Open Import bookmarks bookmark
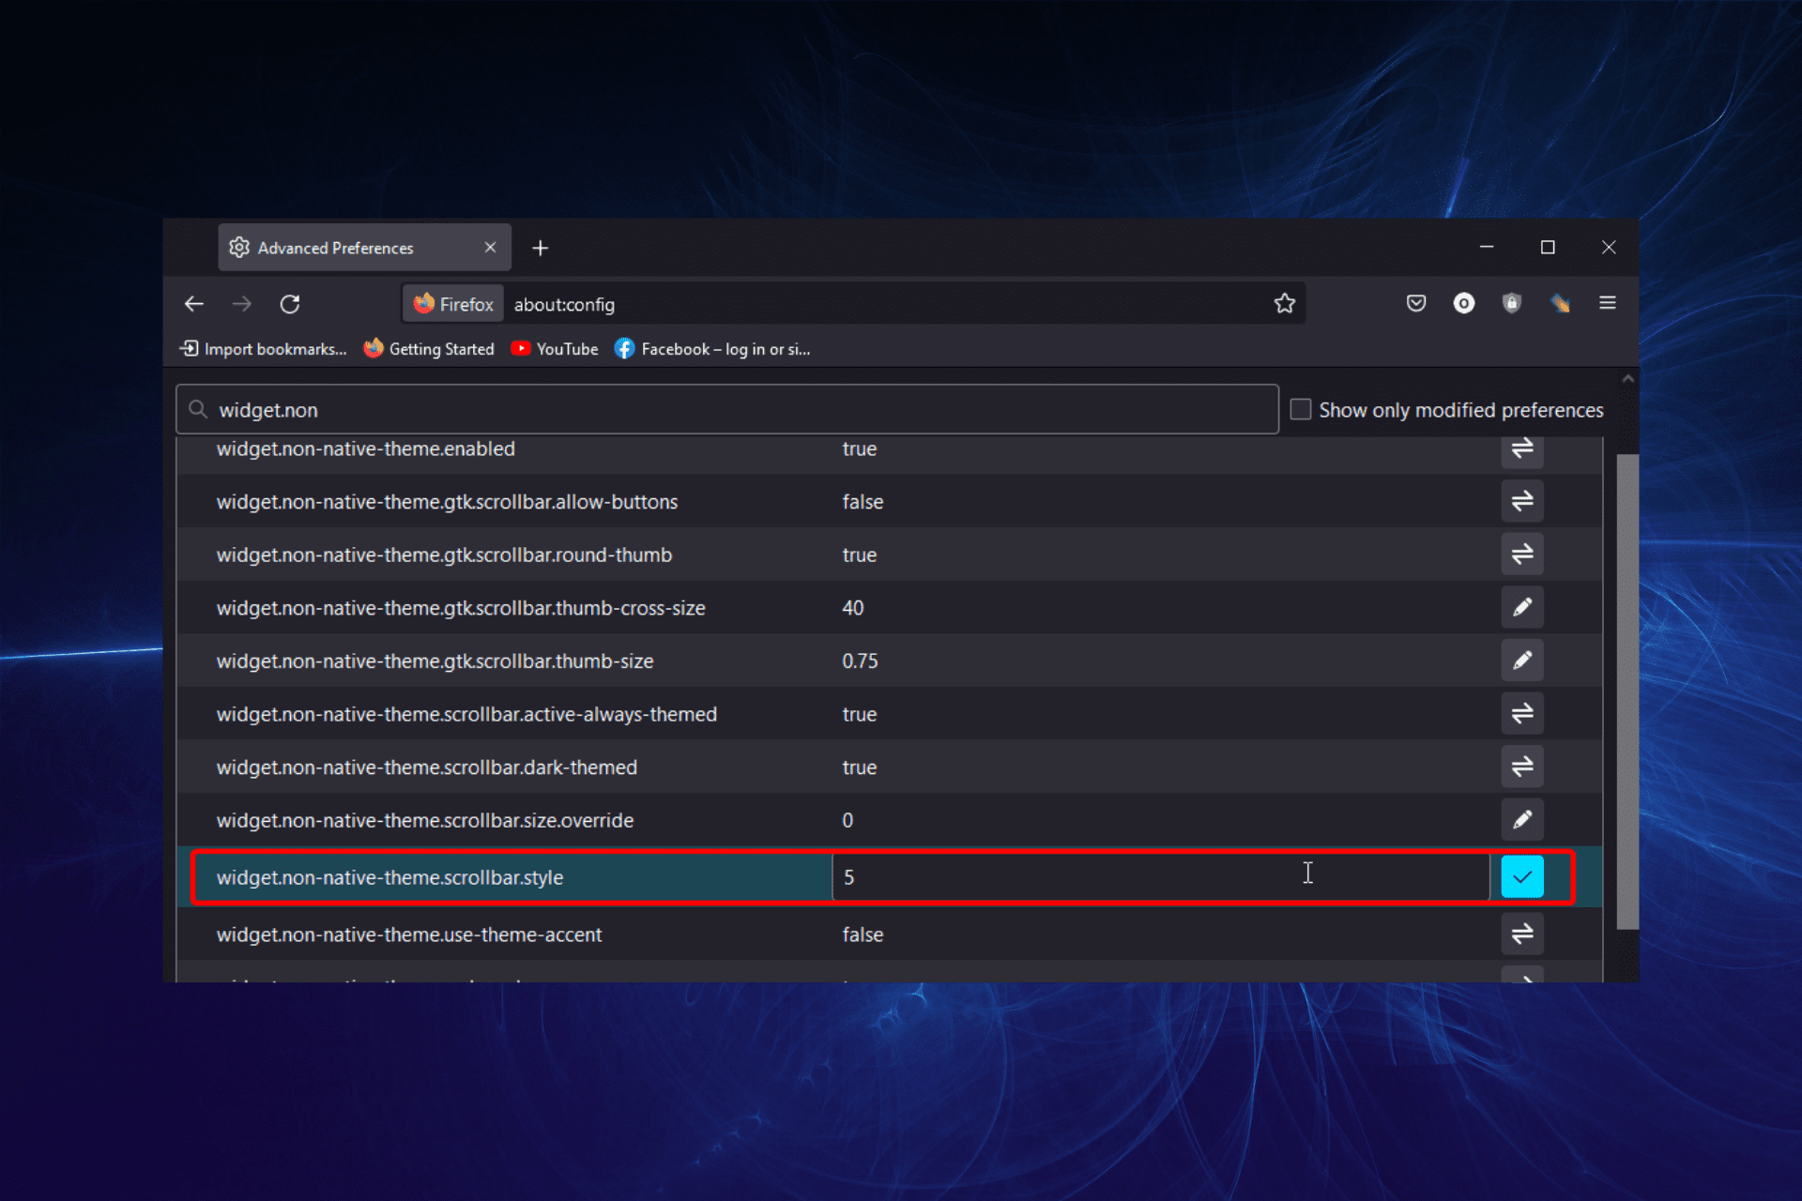The image size is (1802, 1201). pos(263,349)
